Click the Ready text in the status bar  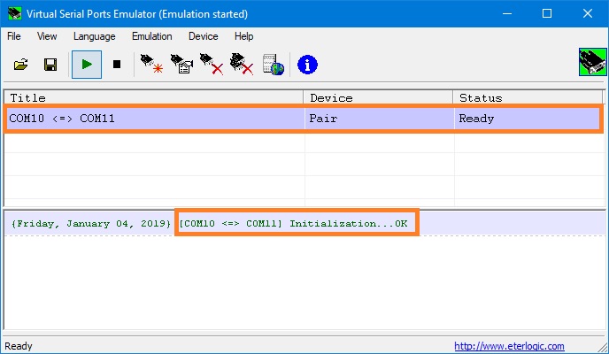point(19,346)
